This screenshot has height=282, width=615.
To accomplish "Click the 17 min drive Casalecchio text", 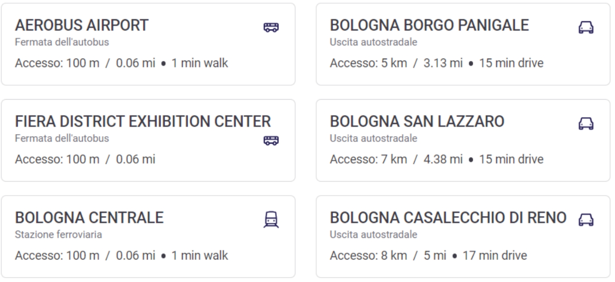I will [x=495, y=256].
